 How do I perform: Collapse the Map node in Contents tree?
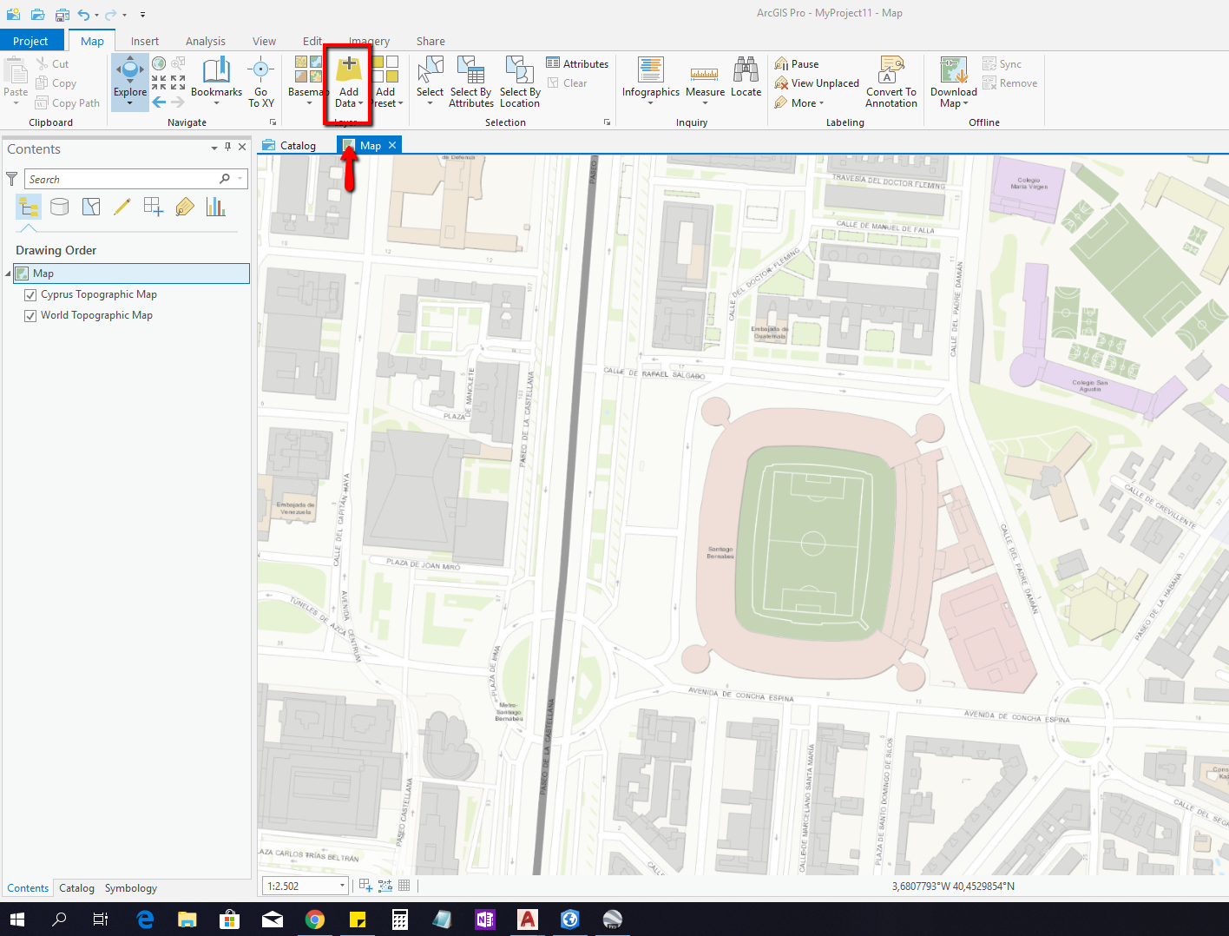(9, 274)
